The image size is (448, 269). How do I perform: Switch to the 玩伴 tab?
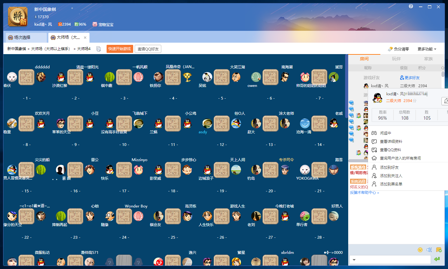pyautogui.click(x=396, y=59)
